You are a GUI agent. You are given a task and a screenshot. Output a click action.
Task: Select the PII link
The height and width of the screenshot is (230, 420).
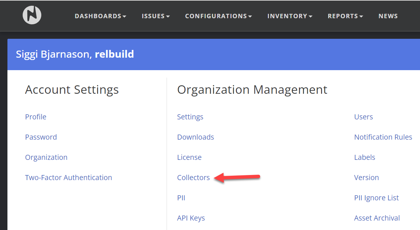pos(181,198)
